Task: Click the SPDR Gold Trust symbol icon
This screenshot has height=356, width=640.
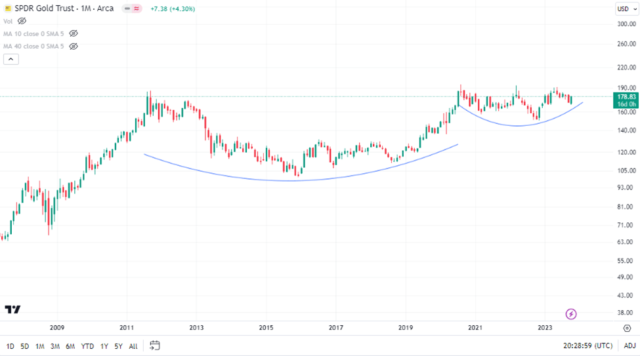Action: (8, 8)
